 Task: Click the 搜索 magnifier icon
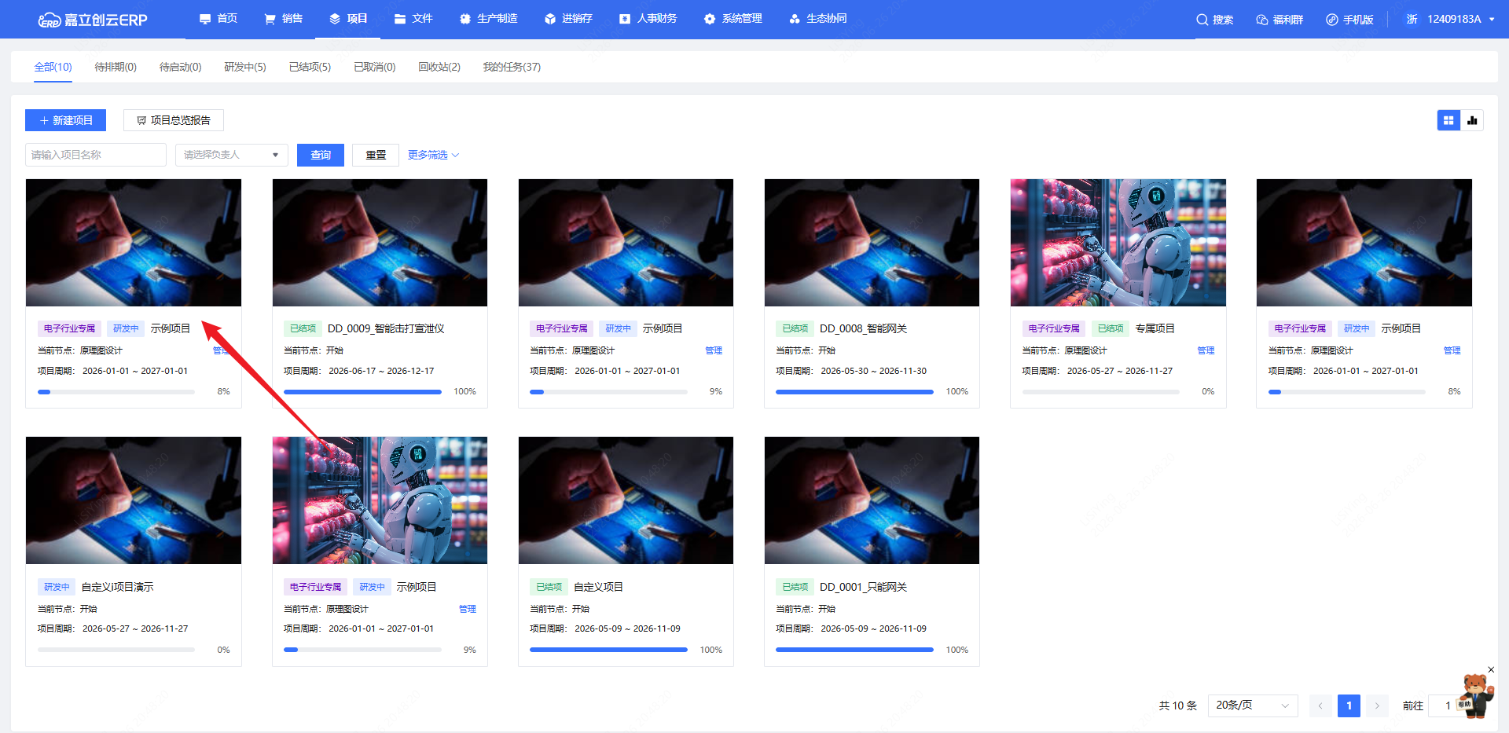[x=1202, y=20]
